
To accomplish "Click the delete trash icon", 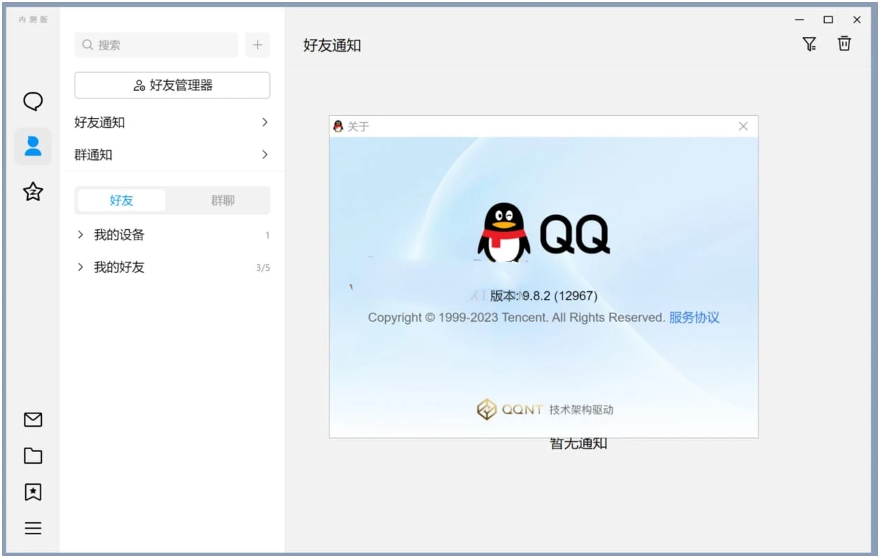I will click(844, 43).
